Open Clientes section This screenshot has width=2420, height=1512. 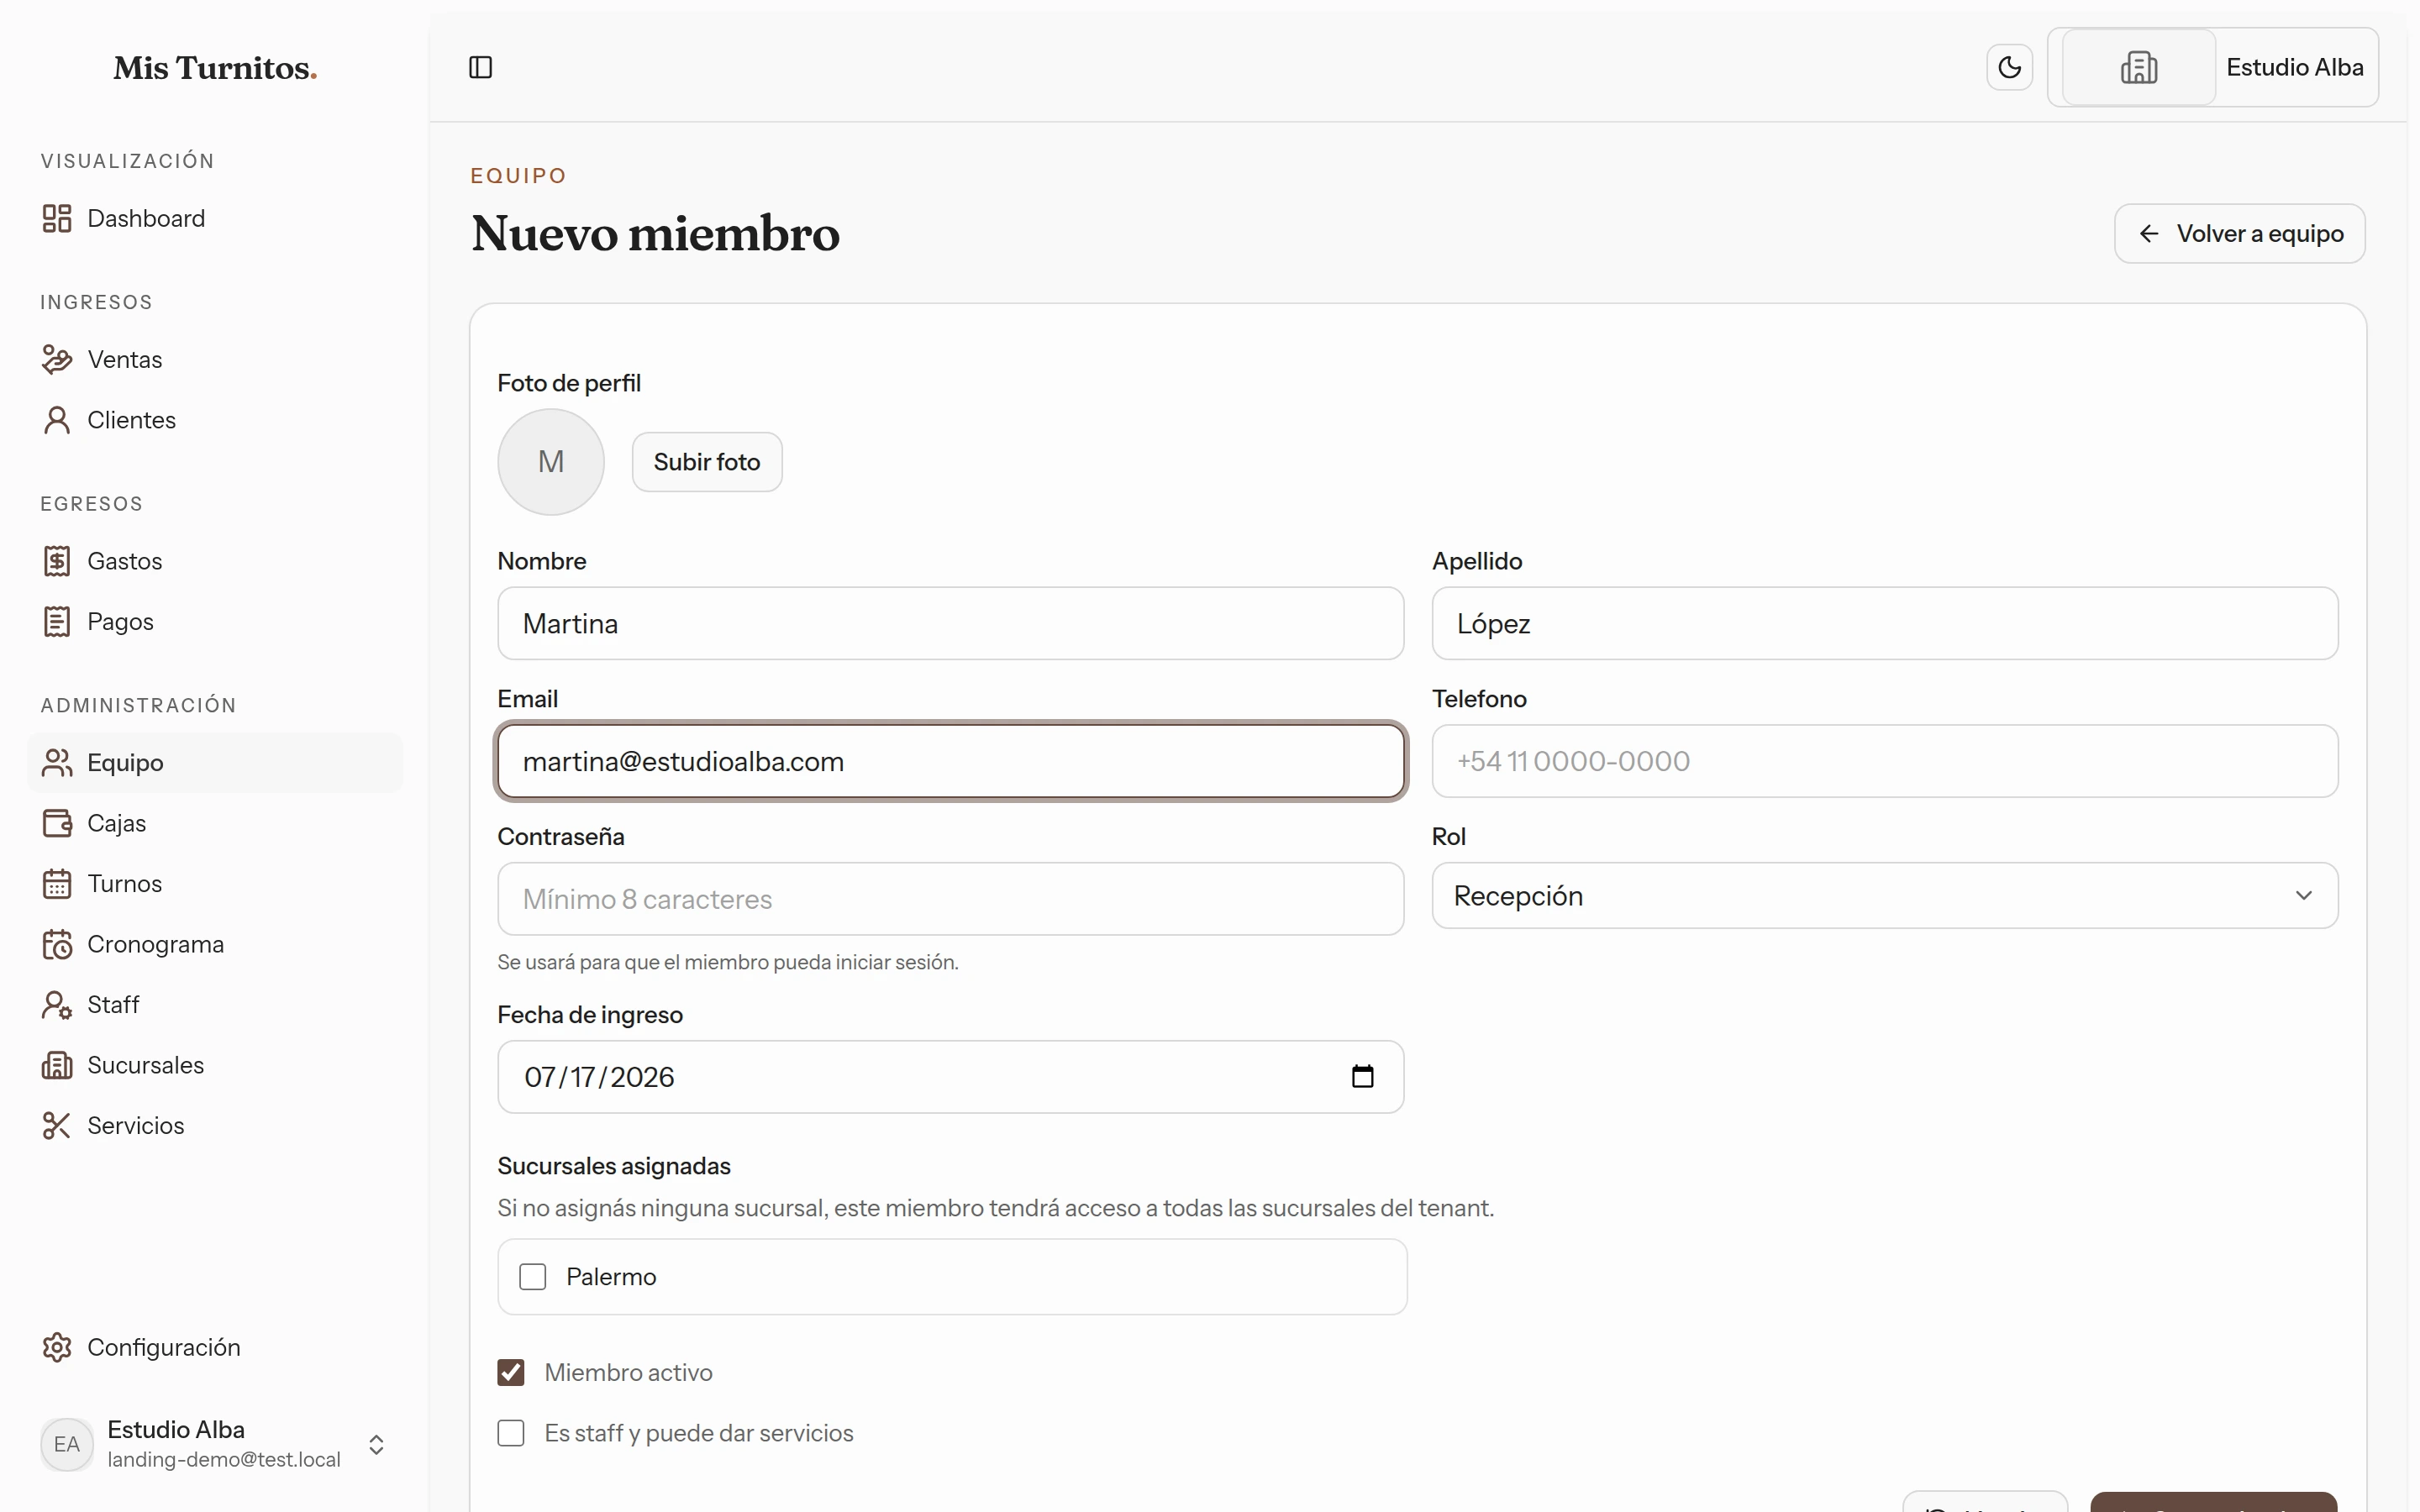pyautogui.click(x=215, y=420)
